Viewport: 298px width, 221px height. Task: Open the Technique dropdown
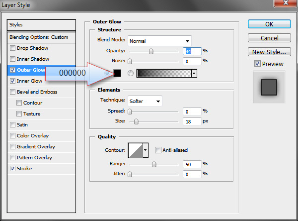(145, 101)
